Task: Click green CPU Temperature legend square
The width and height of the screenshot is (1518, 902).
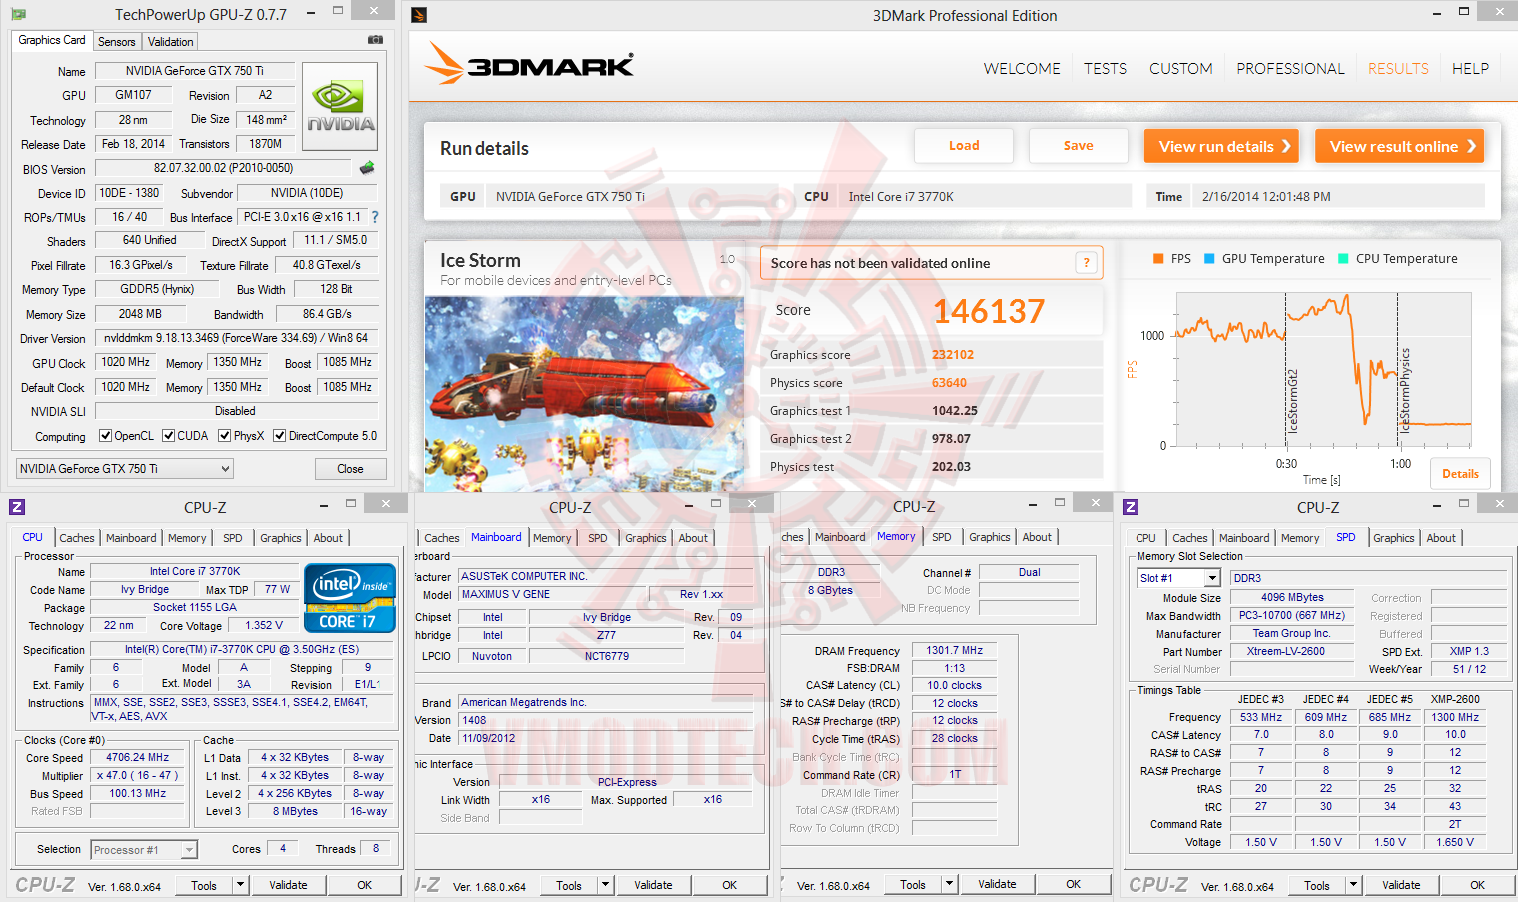Action: coord(1343,259)
